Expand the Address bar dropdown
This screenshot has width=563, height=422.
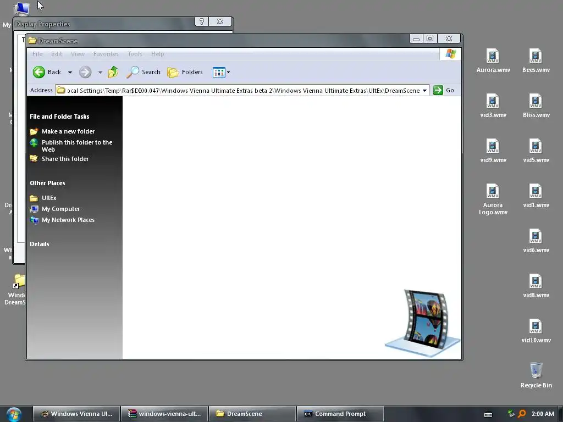(425, 91)
